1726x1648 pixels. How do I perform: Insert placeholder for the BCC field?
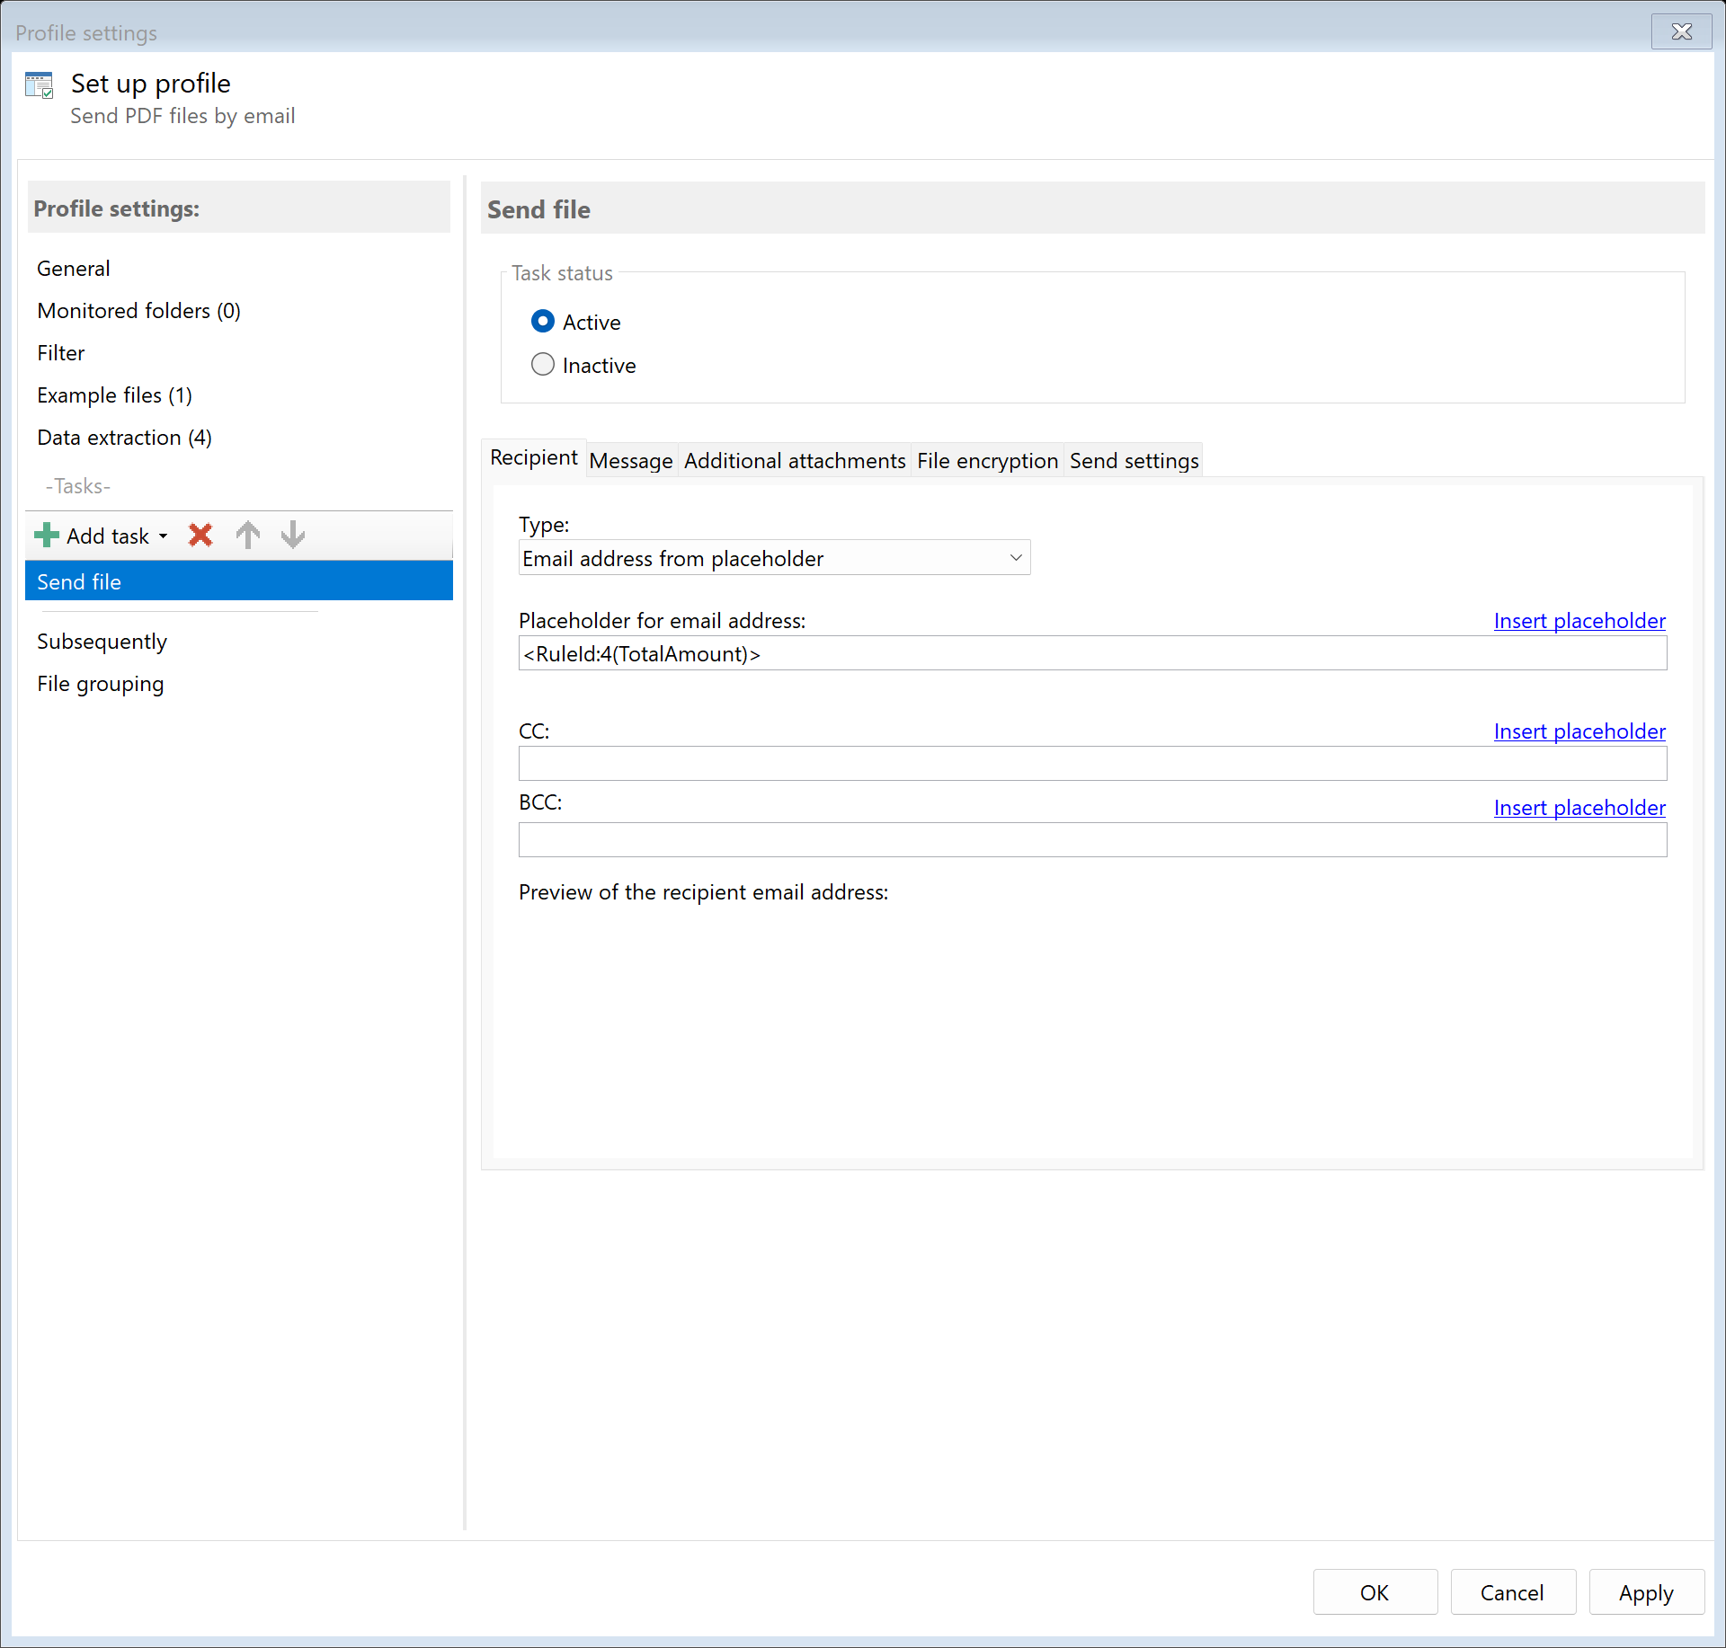coord(1579,808)
